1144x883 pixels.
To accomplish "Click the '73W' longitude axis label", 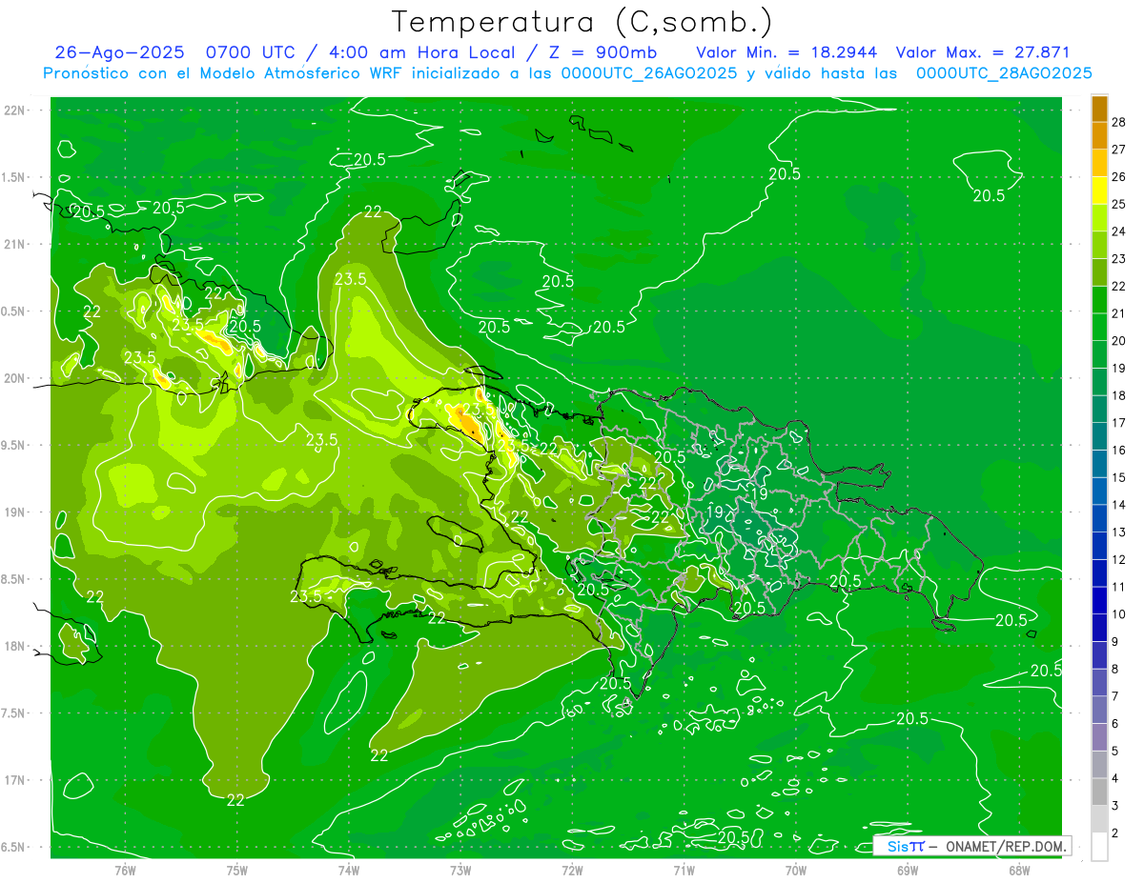I will [x=460, y=870].
